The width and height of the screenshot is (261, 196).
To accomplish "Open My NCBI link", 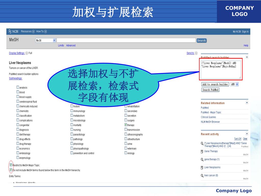I will tap(237, 31).
